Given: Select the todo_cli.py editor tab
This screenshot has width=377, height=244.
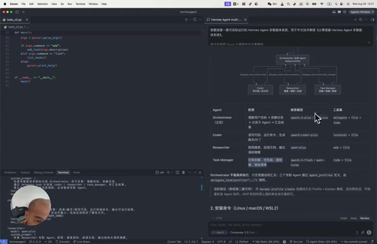Looking at the screenshot, I should click(x=14, y=20).
